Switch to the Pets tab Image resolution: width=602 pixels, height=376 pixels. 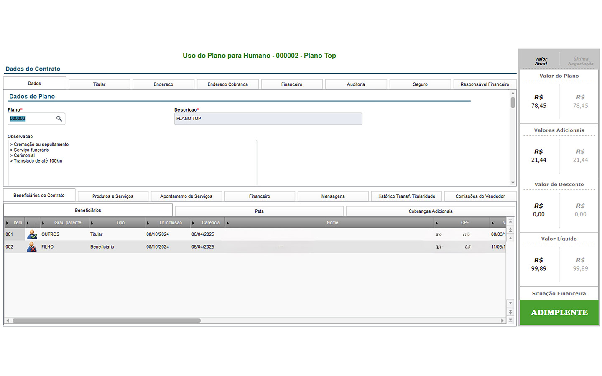coord(259,211)
